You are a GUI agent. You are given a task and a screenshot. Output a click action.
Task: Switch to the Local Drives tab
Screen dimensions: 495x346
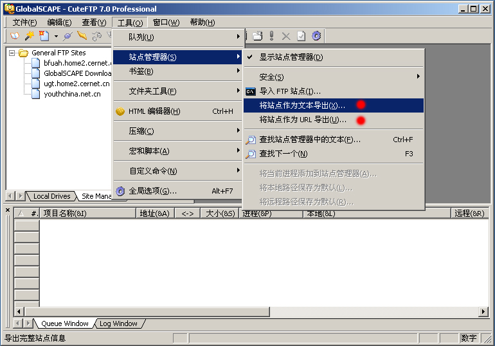coord(52,196)
